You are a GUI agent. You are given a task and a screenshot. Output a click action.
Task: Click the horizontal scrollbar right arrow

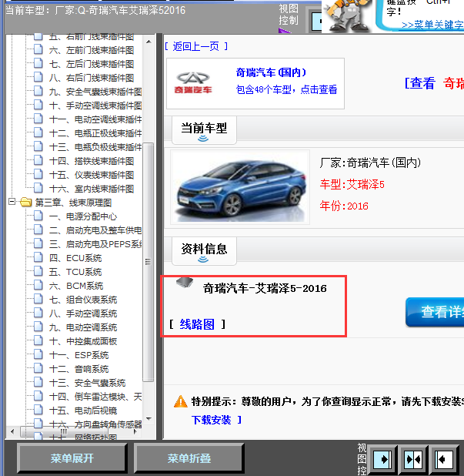coord(135,431)
